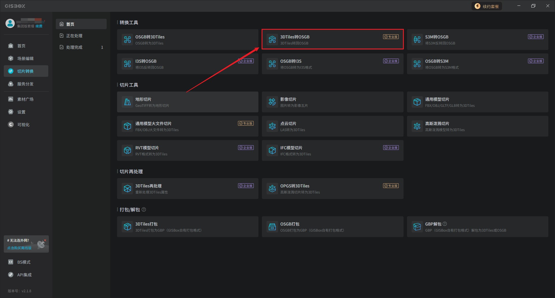This screenshot has height=298, width=555.
Task: Click the GBP解包 unpack icon
Action: coord(417,227)
